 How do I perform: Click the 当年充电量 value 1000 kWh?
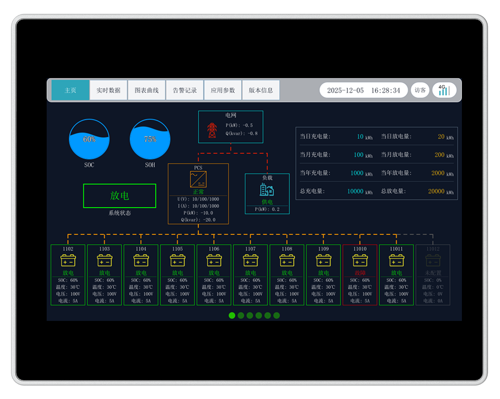(x=361, y=173)
